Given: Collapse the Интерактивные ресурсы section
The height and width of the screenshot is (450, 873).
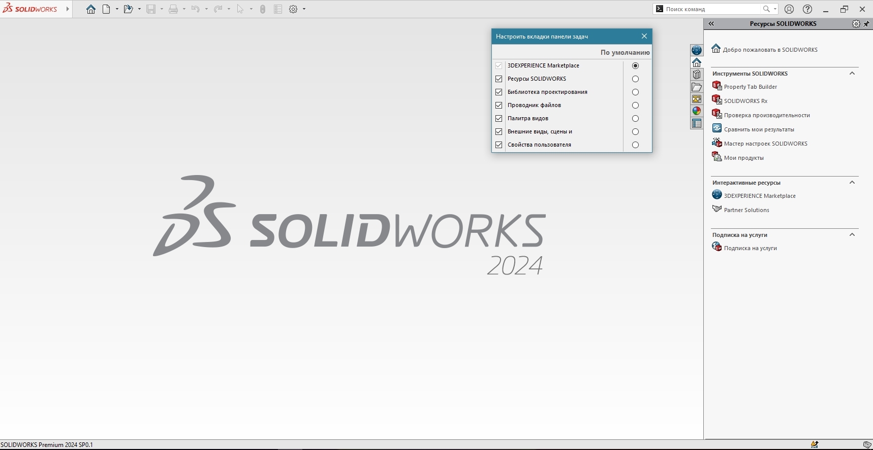Looking at the screenshot, I should point(852,183).
